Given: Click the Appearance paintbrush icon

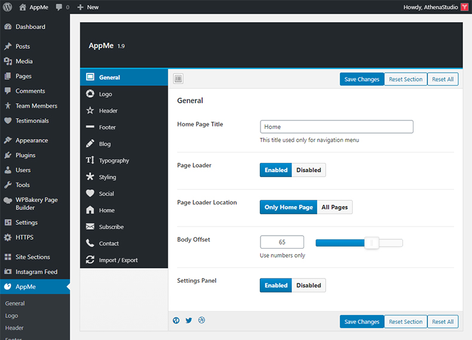Looking at the screenshot, I should (x=8, y=140).
